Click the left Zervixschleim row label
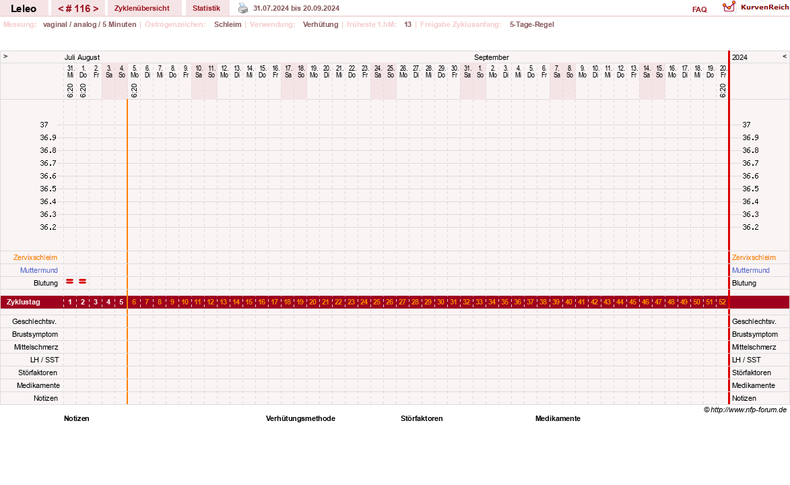The height and width of the screenshot is (485, 790). tap(35, 257)
